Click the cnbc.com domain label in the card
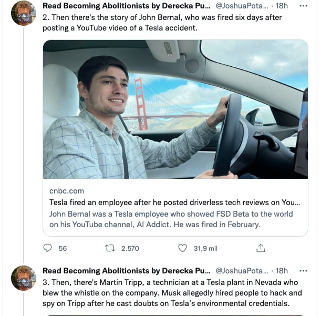This screenshot has width=321, height=316. [x=67, y=191]
